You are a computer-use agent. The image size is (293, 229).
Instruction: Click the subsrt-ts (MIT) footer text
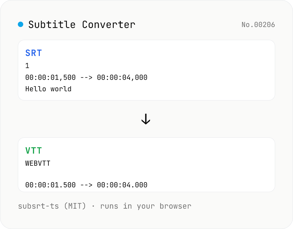[x=52, y=206]
